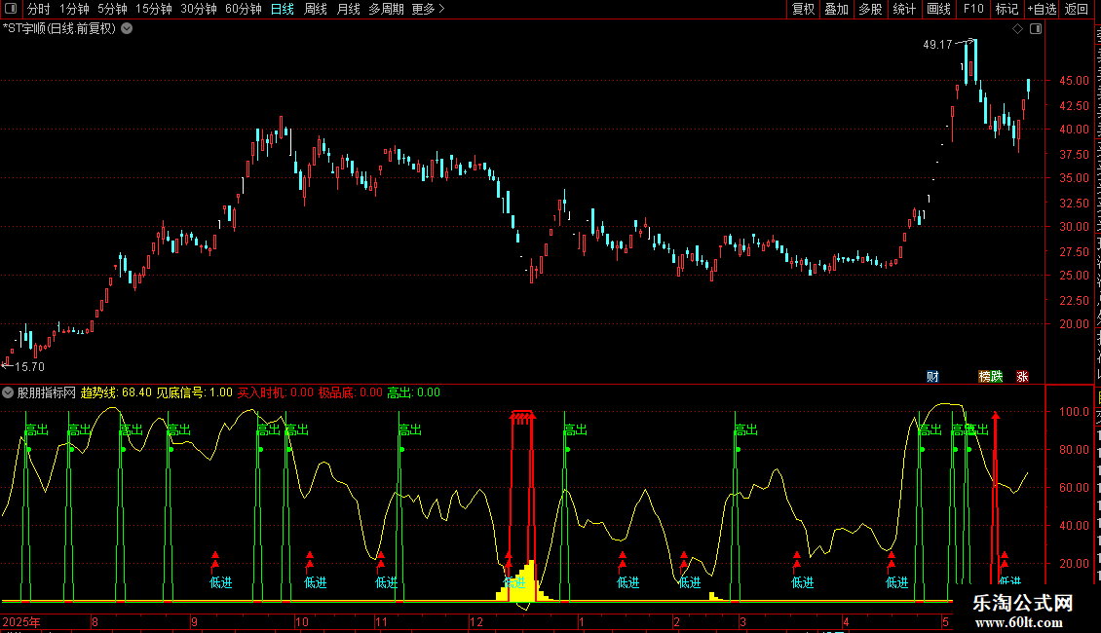Viewport: 1101px width, 633px height.
Task: Click the 高出: 0.00 indicator value
Action: (x=413, y=393)
